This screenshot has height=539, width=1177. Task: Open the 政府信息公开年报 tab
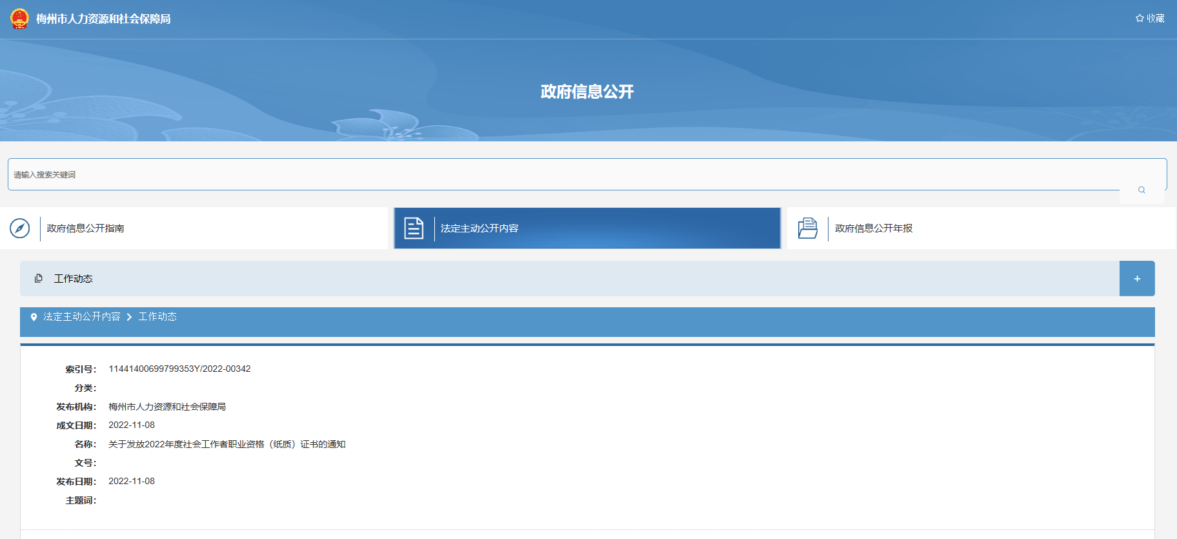[x=981, y=228]
